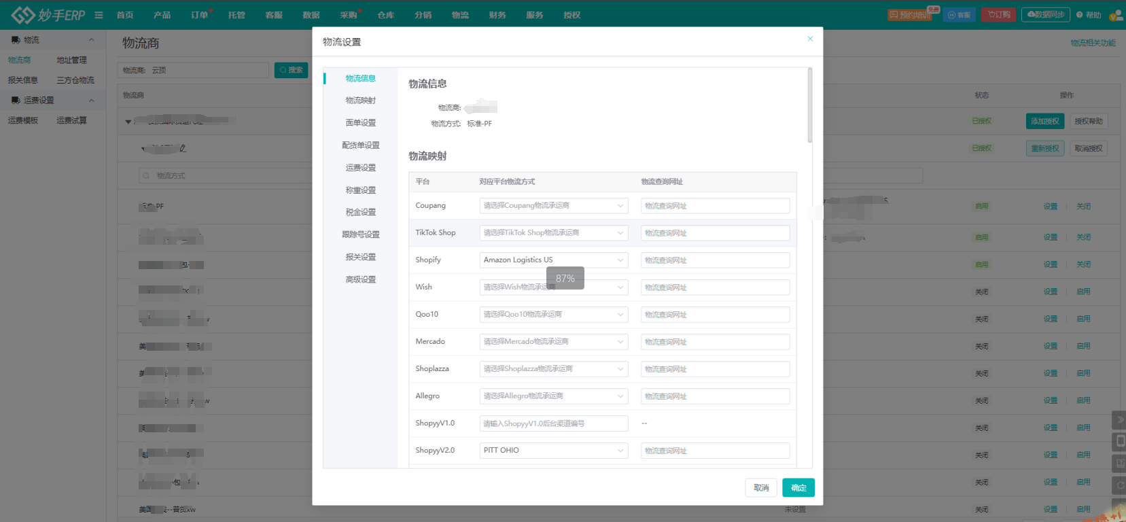This screenshot has width=1126, height=522.
Task: Open 报关信息 in left sidebar
Action: click(23, 80)
